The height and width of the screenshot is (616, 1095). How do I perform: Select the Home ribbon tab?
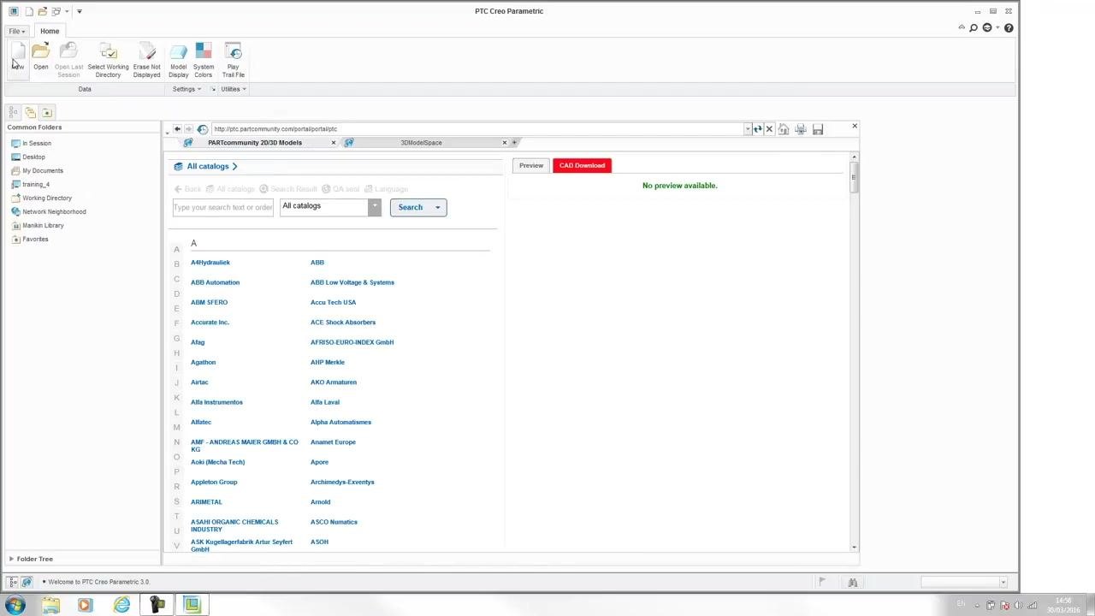(50, 31)
